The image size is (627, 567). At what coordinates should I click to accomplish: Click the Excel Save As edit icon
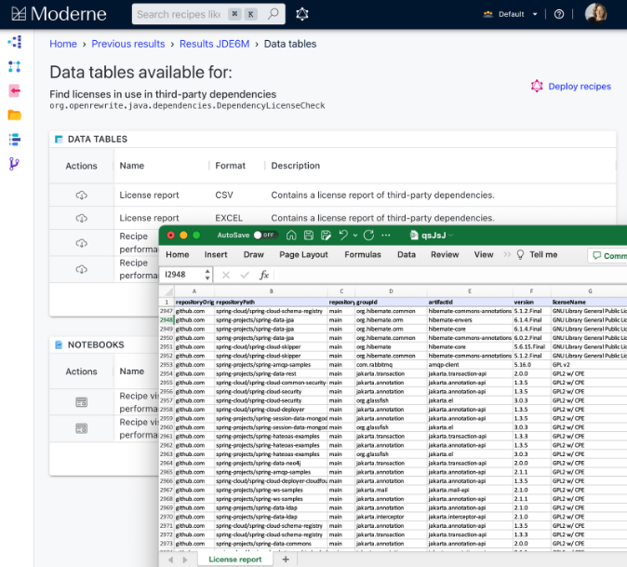[x=326, y=236]
